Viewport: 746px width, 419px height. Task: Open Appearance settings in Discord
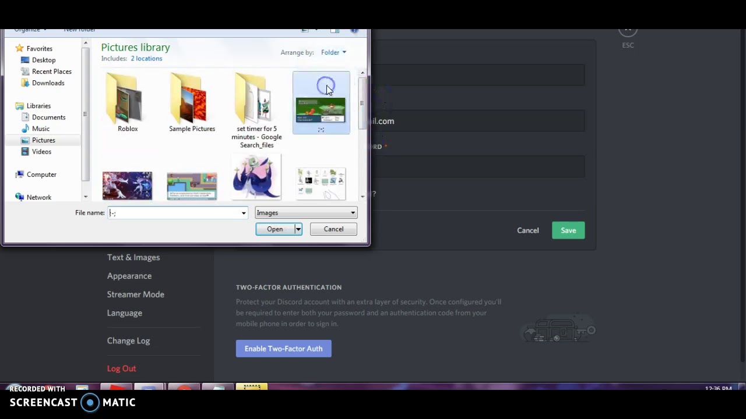(x=129, y=276)
